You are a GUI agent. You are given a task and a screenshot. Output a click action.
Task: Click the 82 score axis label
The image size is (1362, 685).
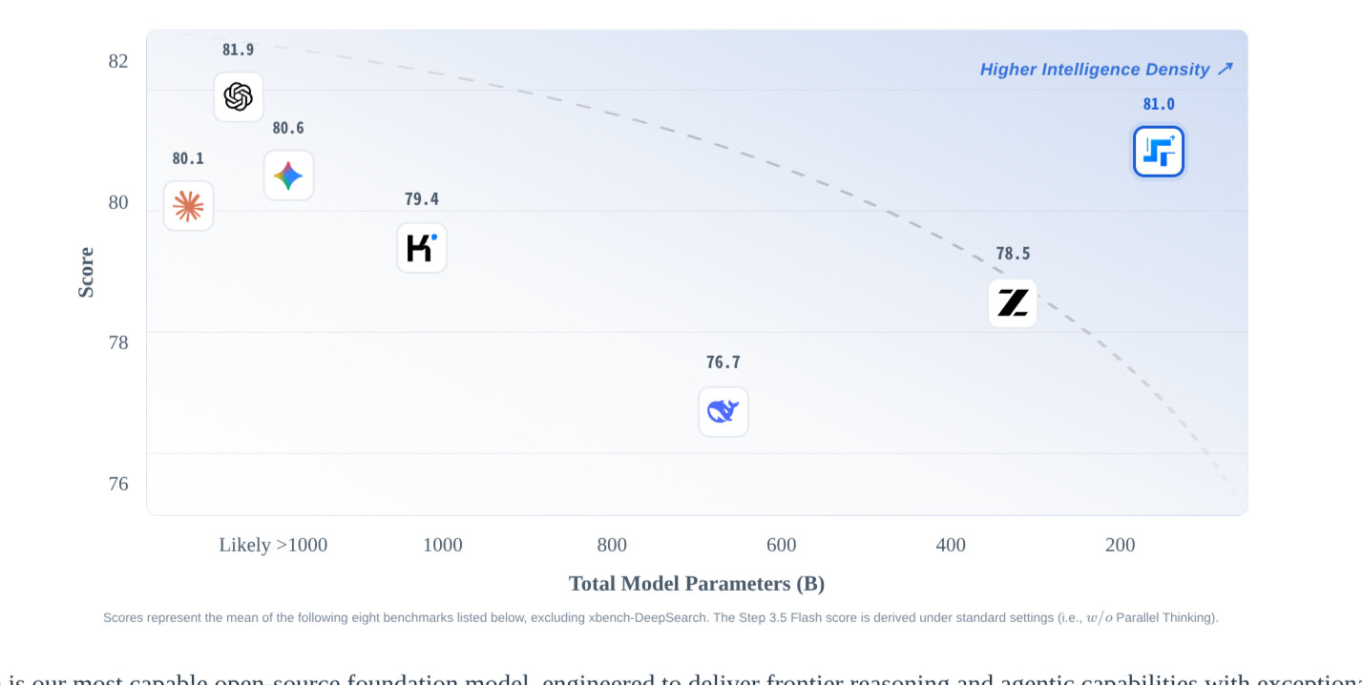pos(118,61)
